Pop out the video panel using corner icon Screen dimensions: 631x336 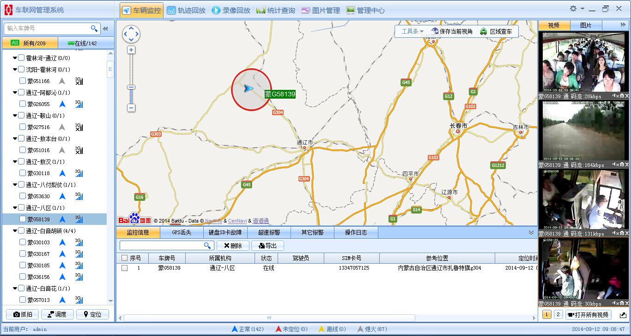(x=623, y=315)
